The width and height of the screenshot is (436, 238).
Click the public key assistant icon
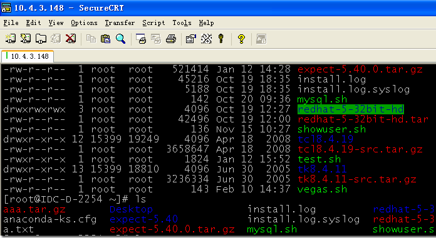(x=221, y=38)
